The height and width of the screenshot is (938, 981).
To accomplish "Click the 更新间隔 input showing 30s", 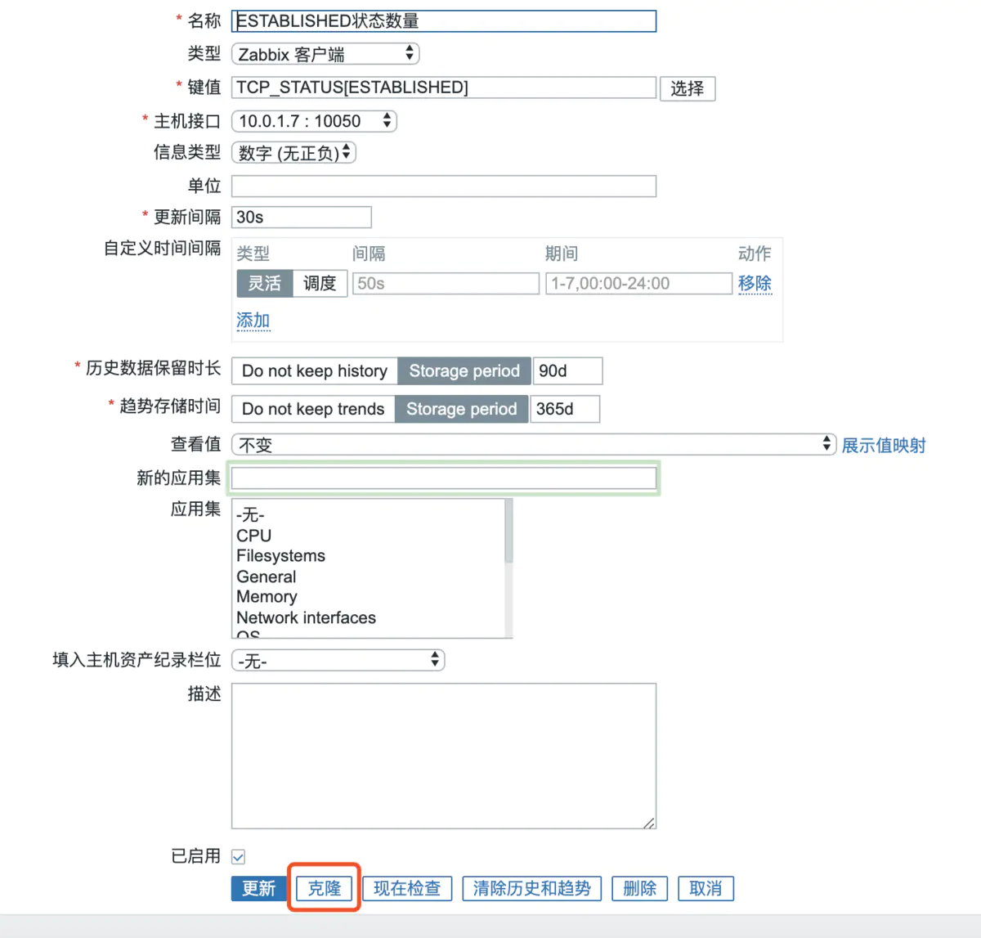I will pos(301,217).
